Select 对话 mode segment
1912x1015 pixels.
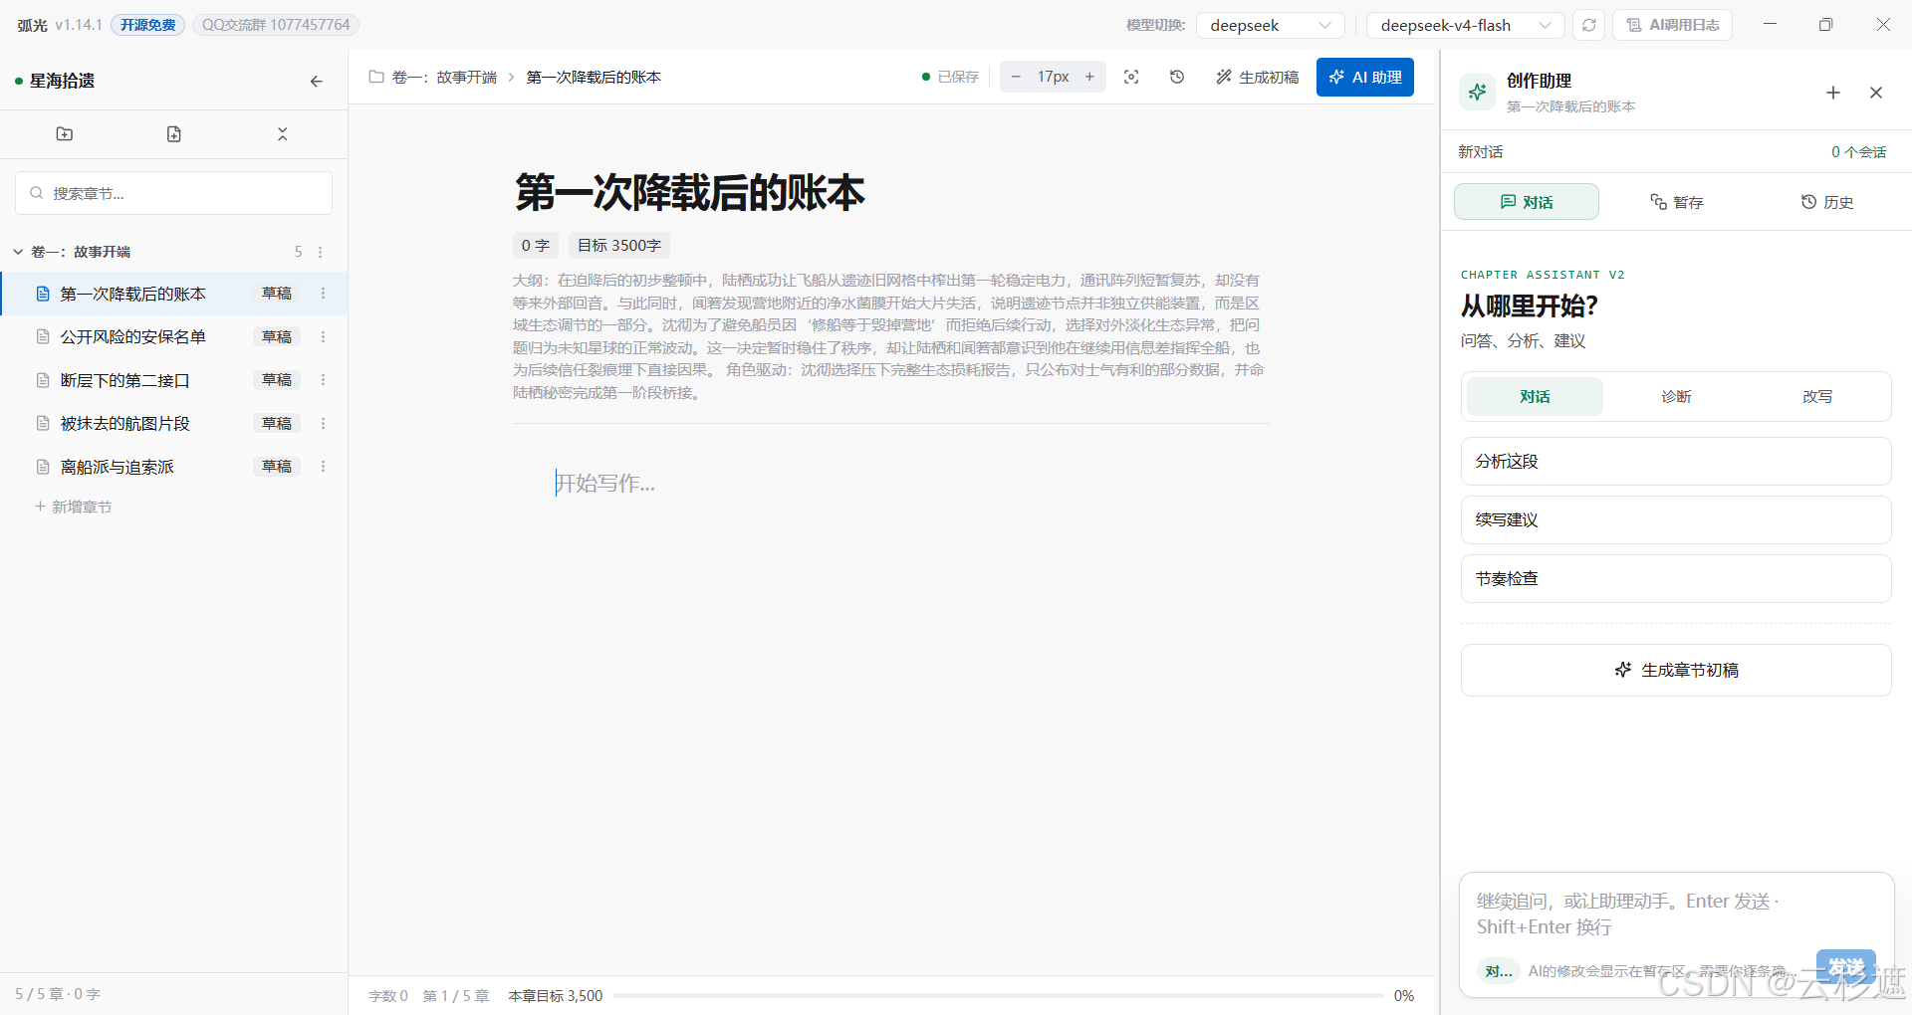coord(1535,396)
